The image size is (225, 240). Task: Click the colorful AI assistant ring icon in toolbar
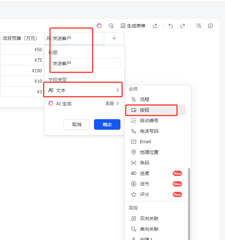[99, 26]
